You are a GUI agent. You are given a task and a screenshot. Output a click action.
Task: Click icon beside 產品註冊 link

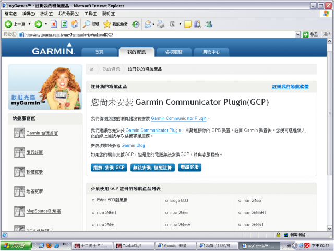pos(19,152)
